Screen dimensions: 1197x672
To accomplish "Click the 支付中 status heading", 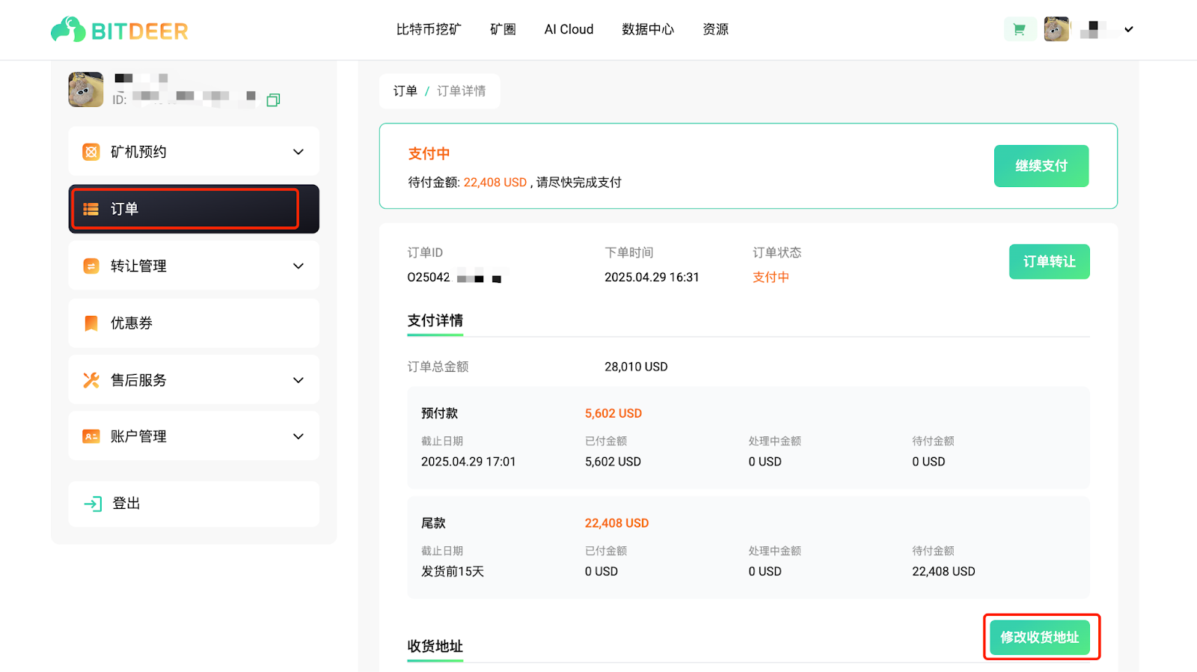I will (429, 154).
